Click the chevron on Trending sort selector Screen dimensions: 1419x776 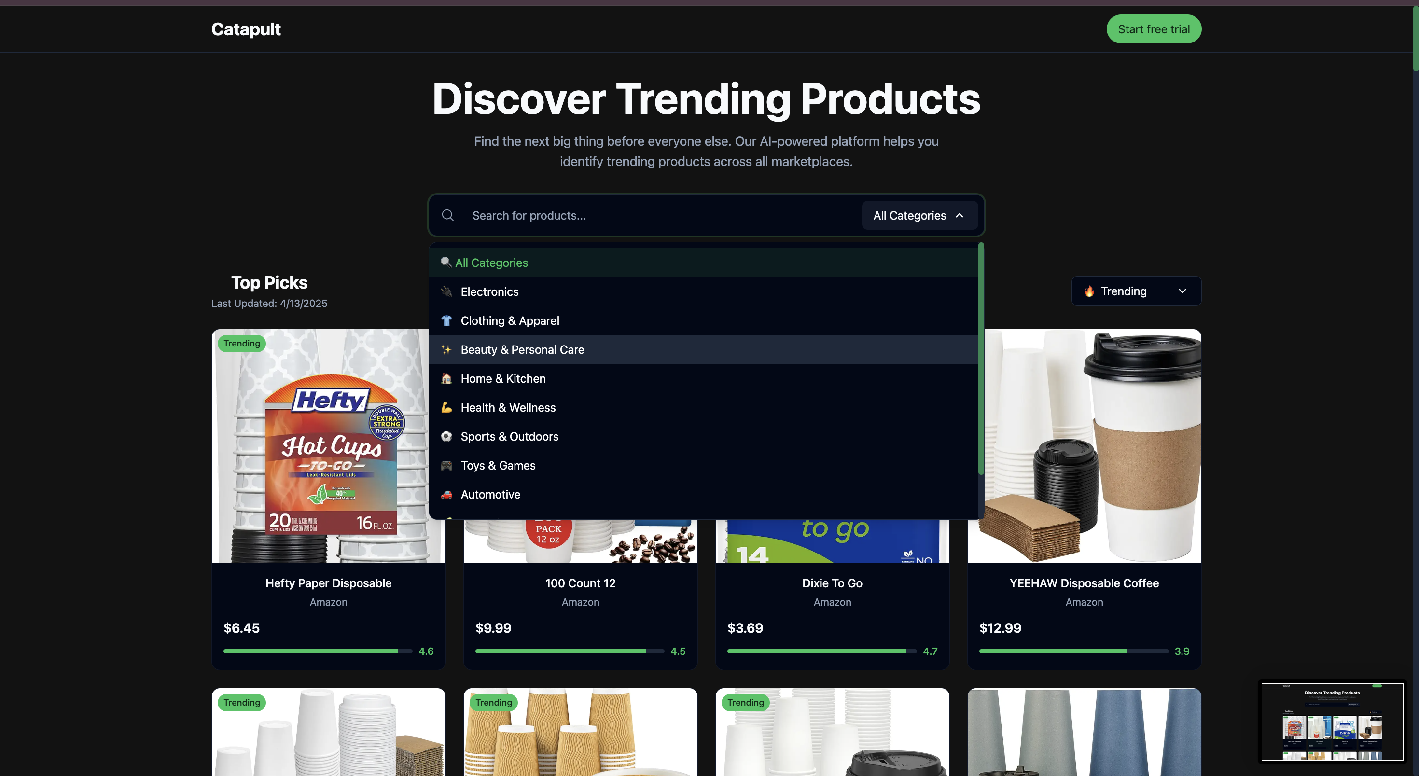(x=1182, y=291)
